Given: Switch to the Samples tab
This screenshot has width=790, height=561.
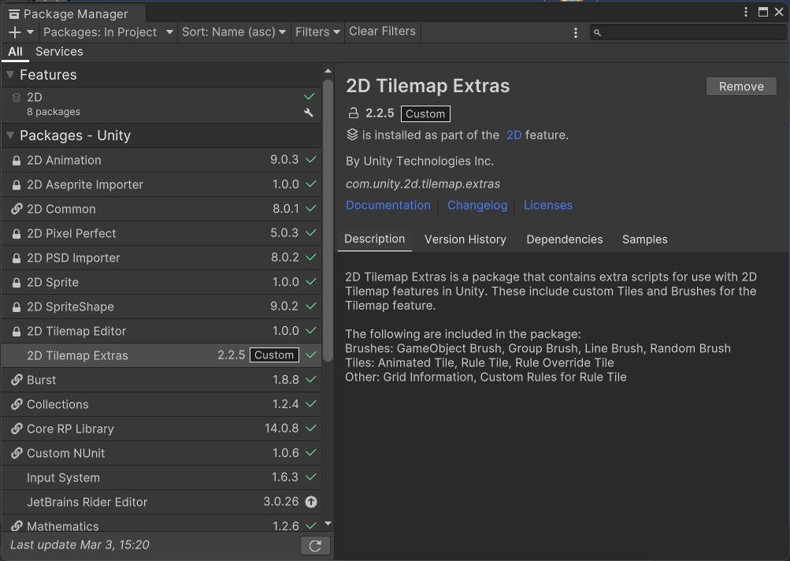Looking at the screenshot, I should point(644,240).
